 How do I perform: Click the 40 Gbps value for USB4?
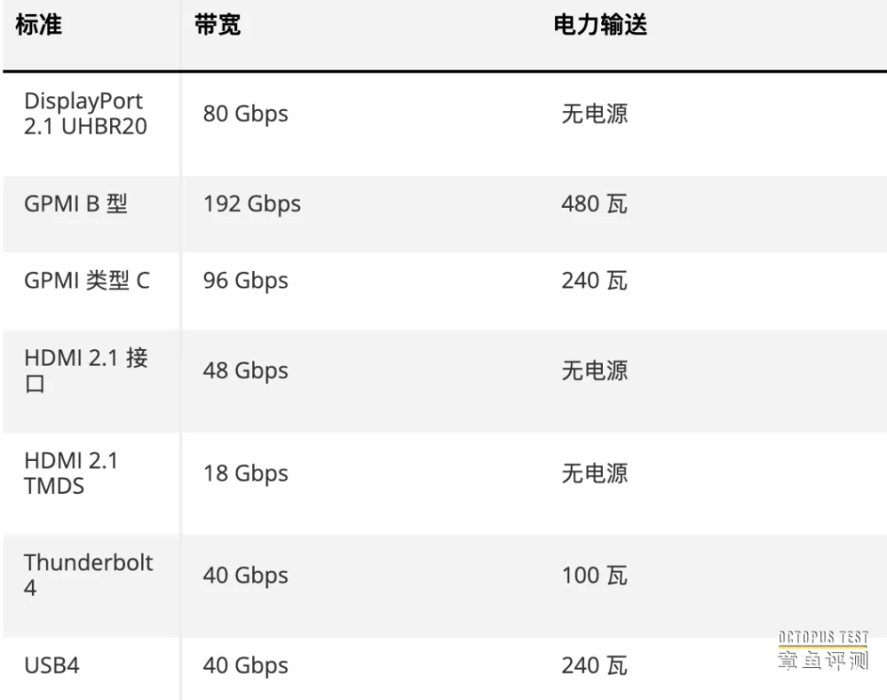pyautogui.click(x=245, y=665)
